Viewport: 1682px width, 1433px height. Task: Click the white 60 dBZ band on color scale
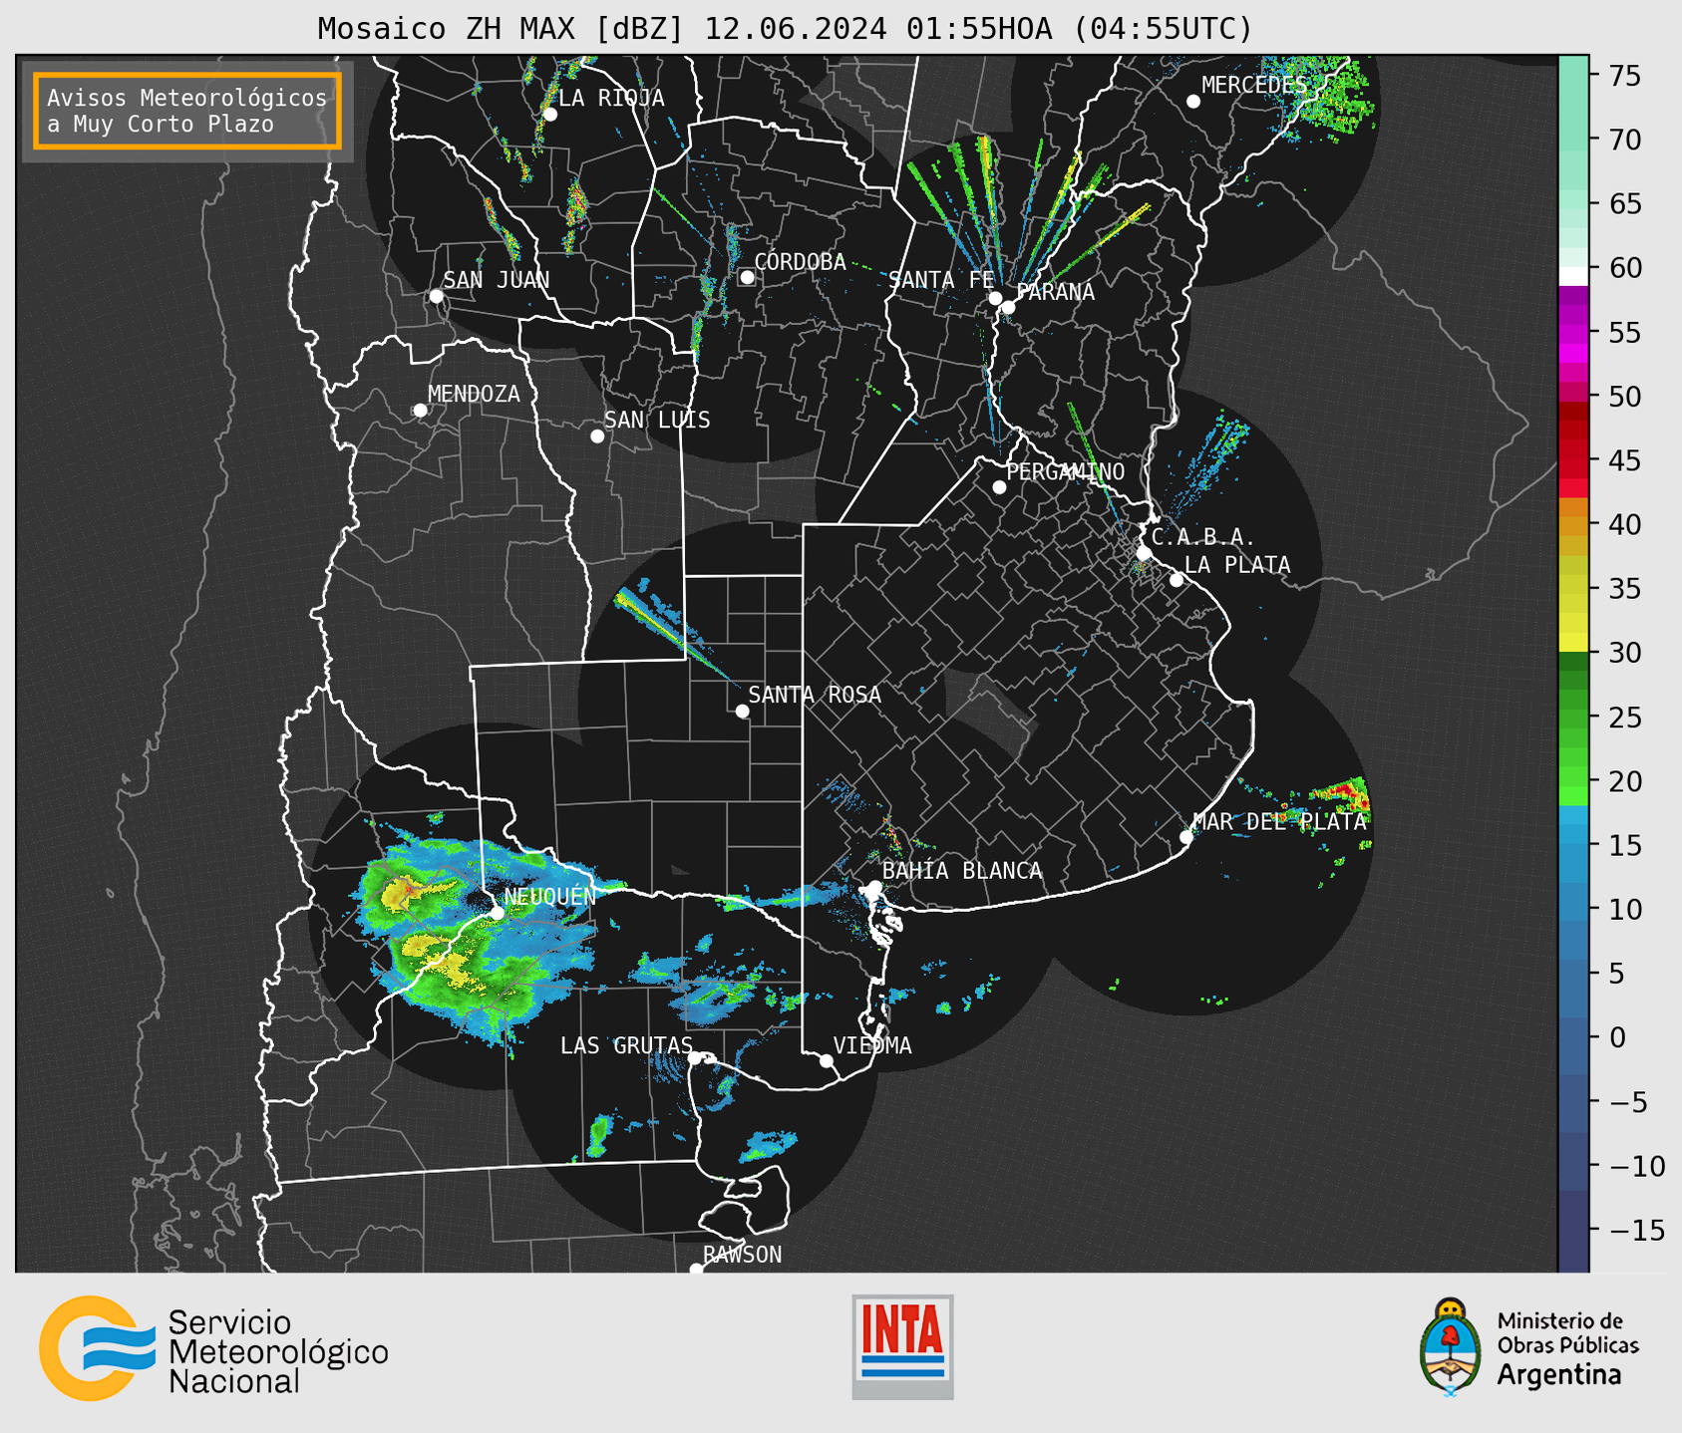[x=1573, y=276]
